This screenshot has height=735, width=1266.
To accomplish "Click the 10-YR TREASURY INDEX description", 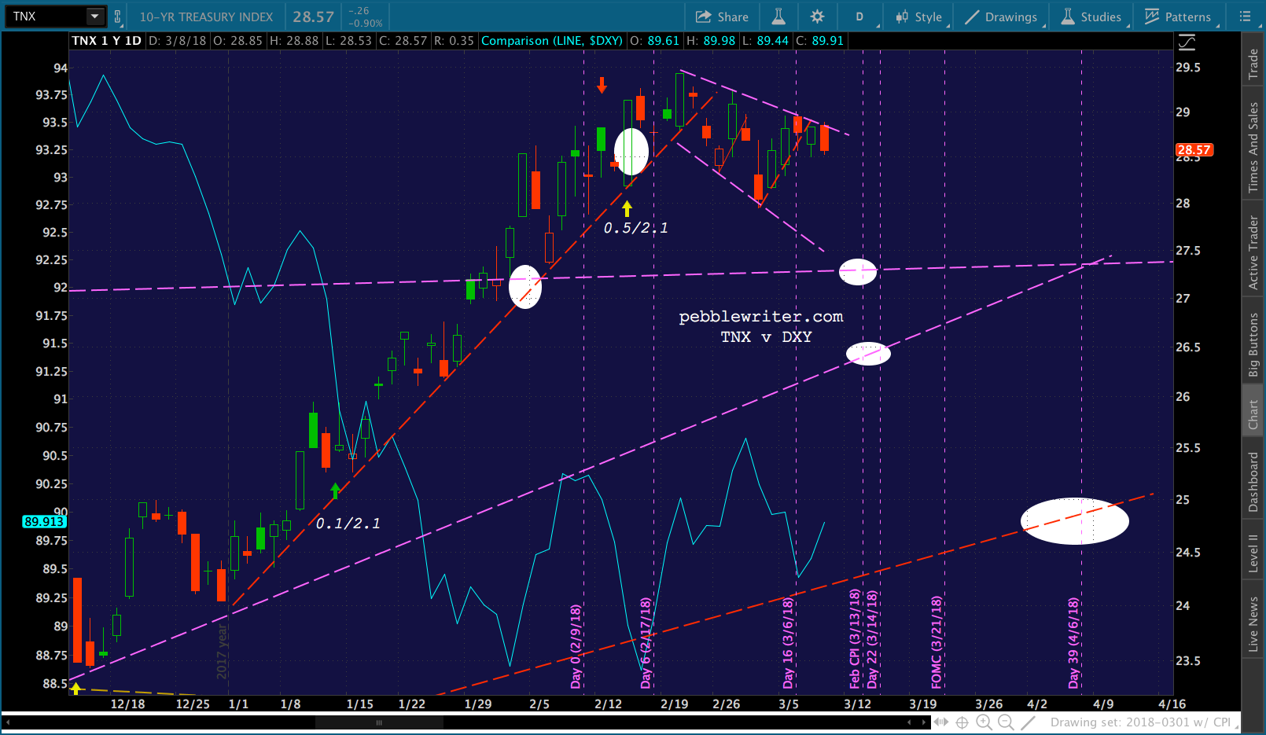I will (206, 17).
